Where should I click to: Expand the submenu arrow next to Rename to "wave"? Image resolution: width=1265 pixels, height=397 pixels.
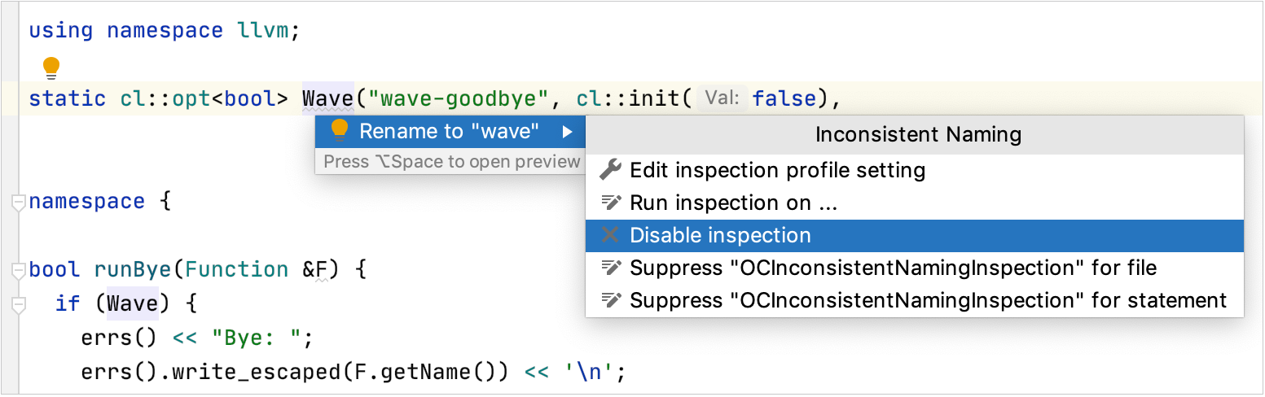pos(567,131)
